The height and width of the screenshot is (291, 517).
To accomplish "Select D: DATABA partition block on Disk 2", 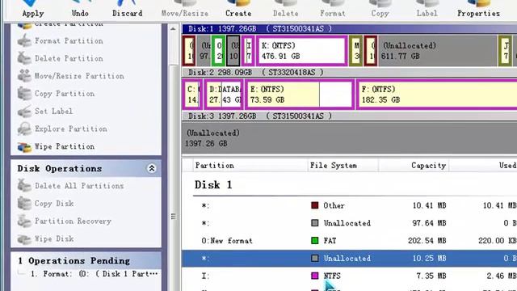I will 224,95.
